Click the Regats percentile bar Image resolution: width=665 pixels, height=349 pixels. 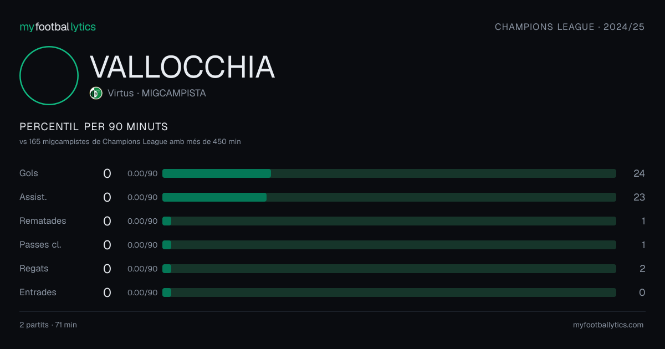pyautogui.click(x=389, y=269)
